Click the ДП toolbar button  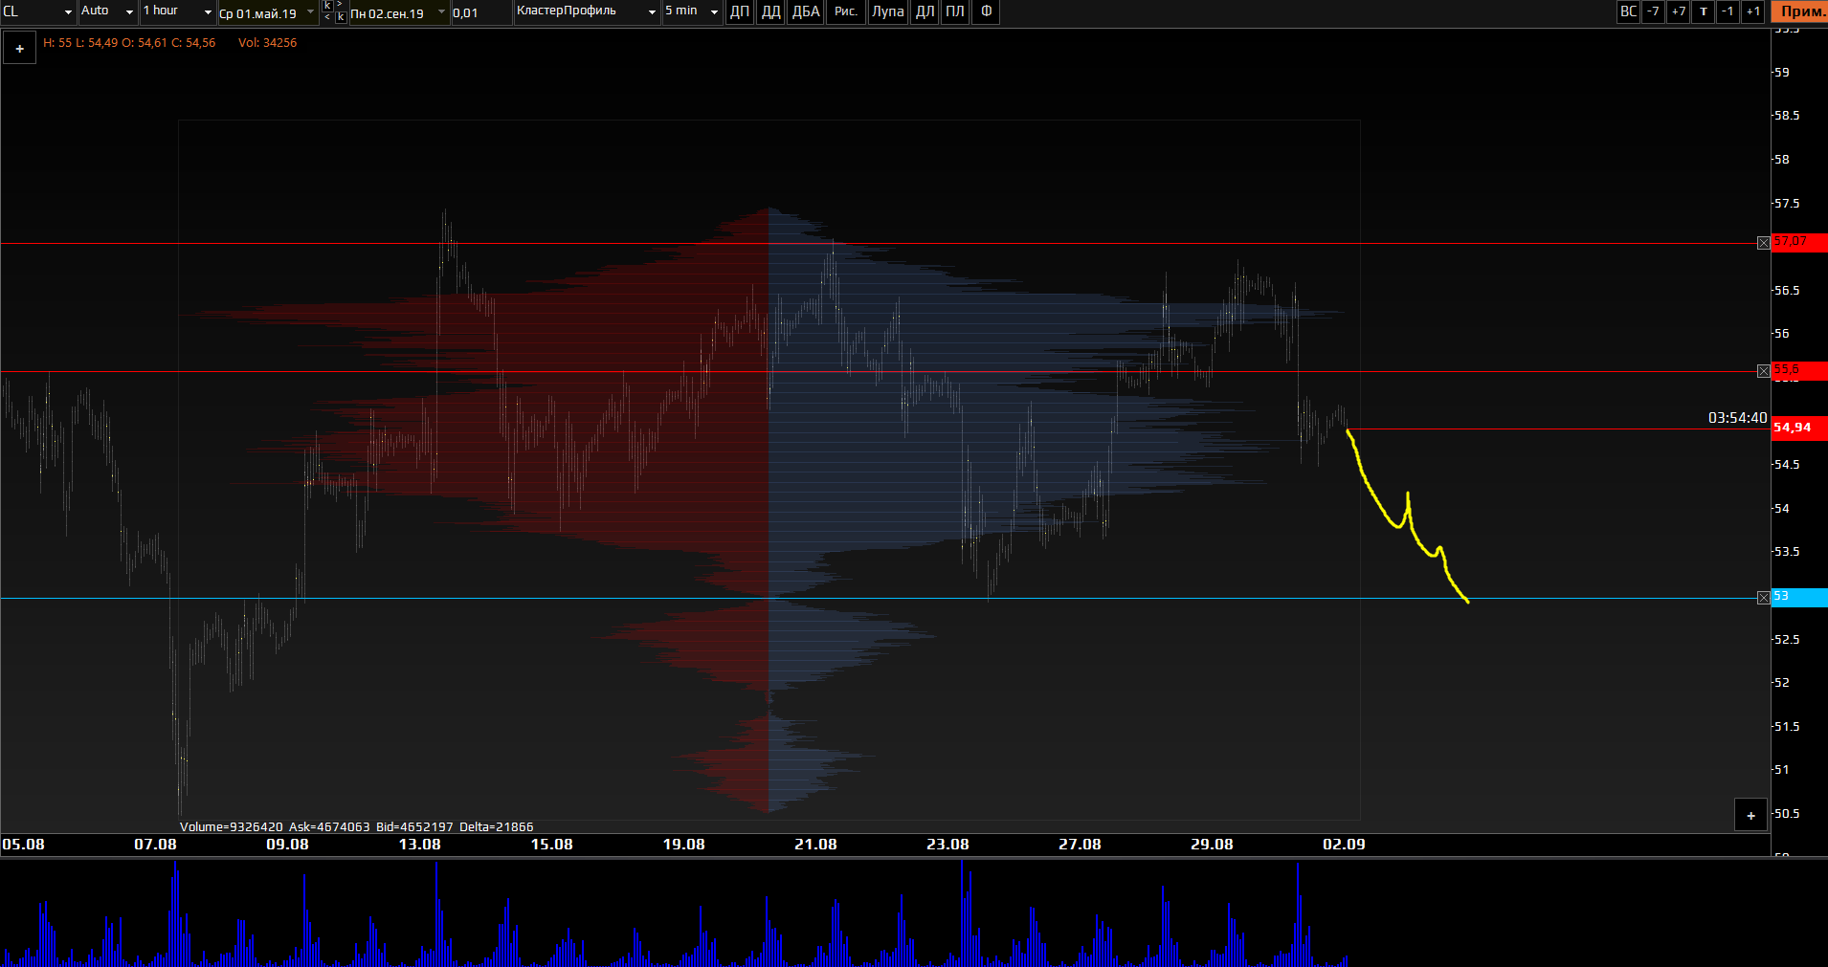740,11
